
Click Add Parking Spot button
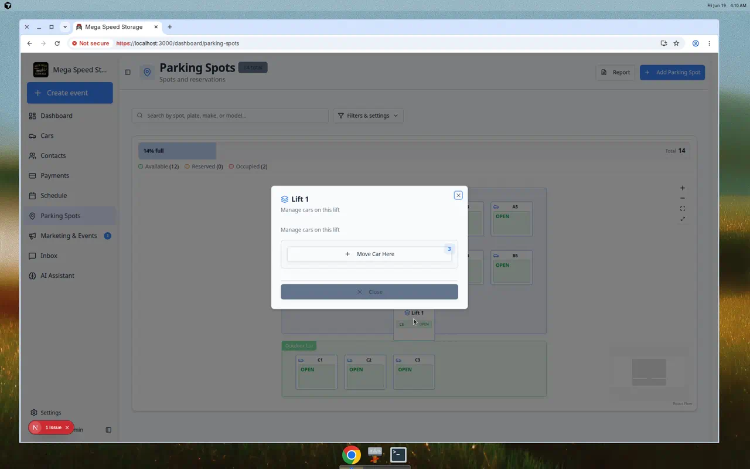[672, 72]
